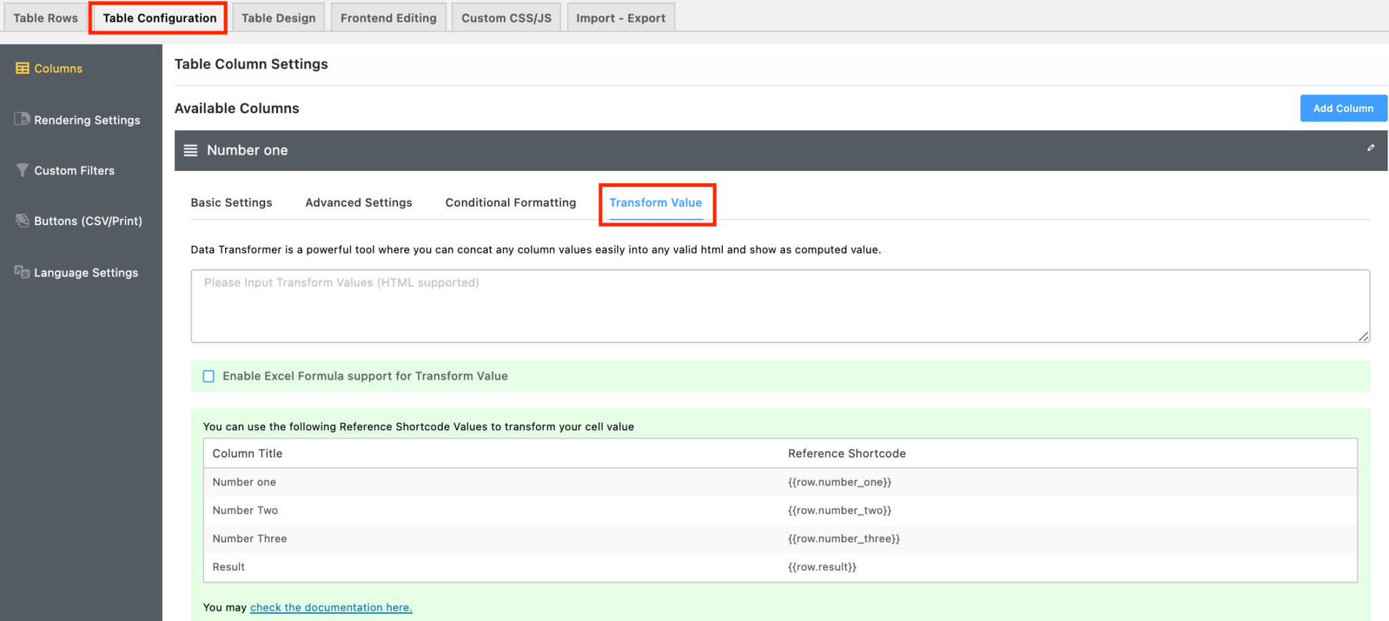Open the Conditional Formatting tab
This screenshot has width=1389, height=621.
coord(510,202)
